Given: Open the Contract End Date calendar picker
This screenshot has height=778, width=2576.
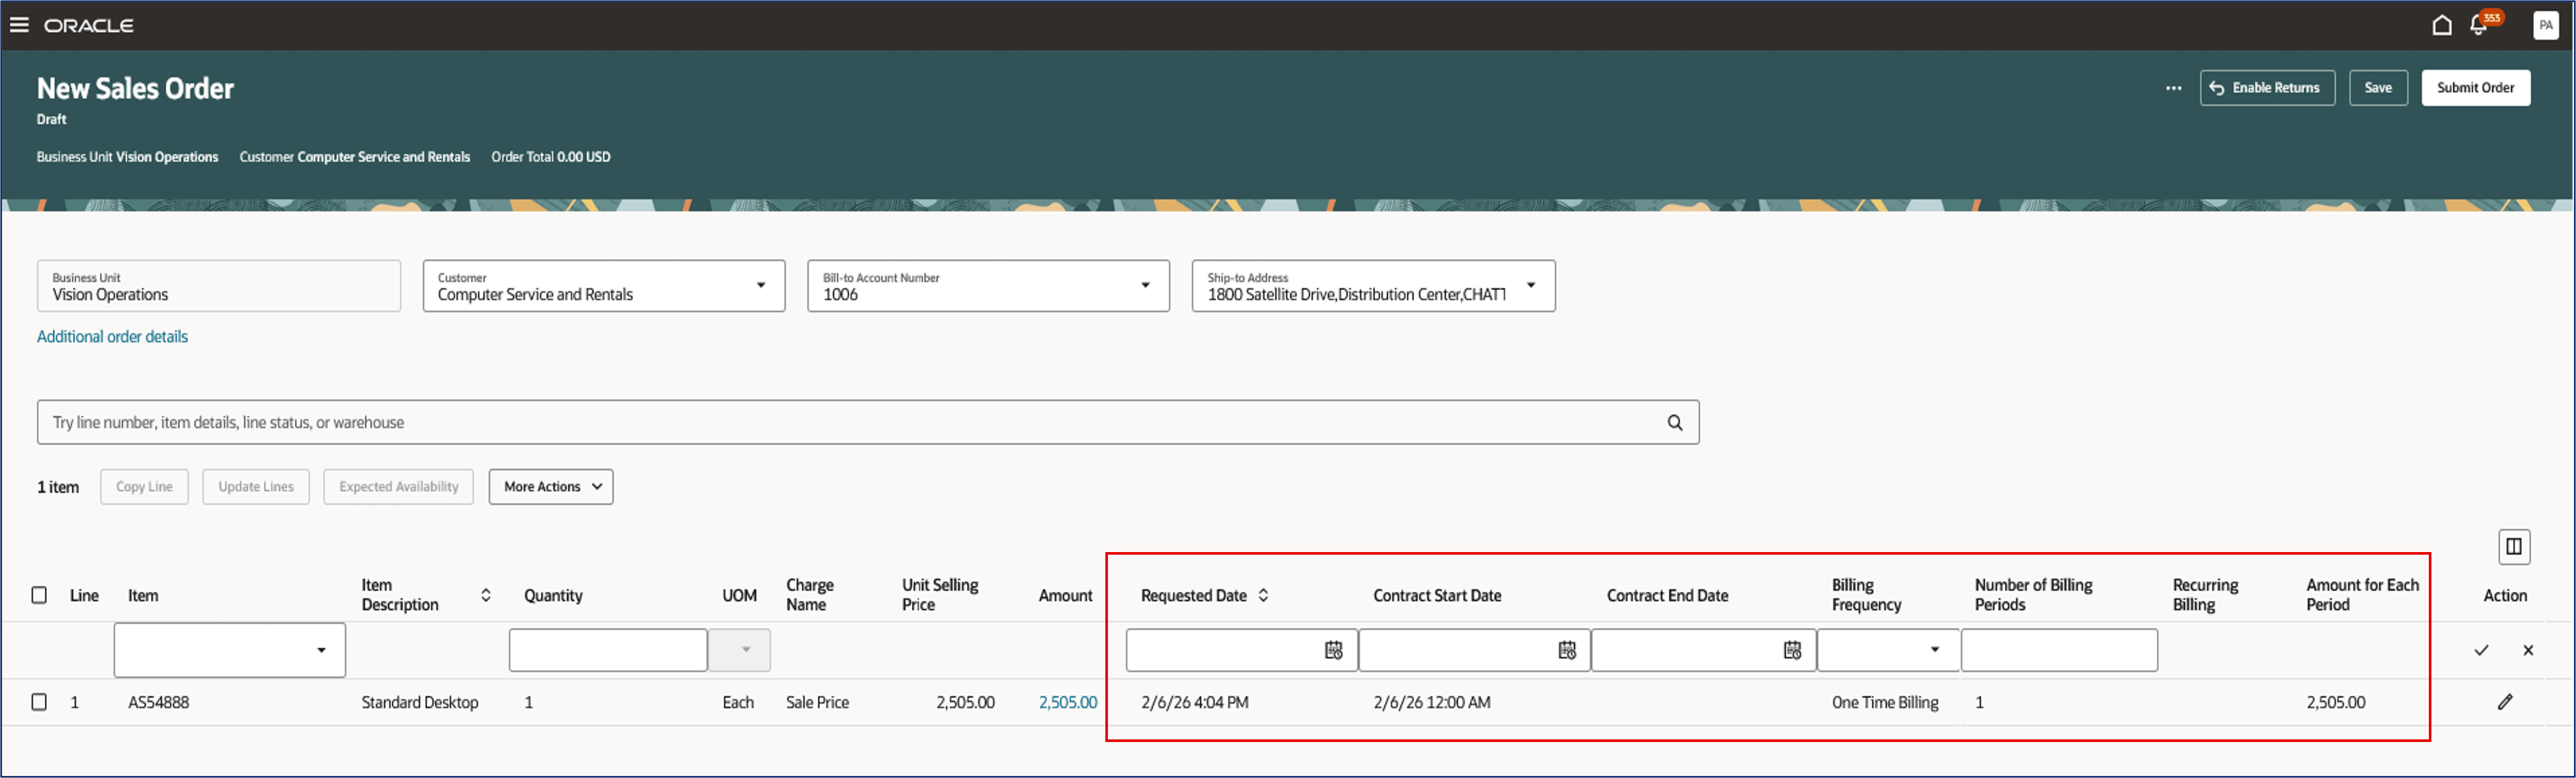Looking at the screenshot, I should point(1792,650).
